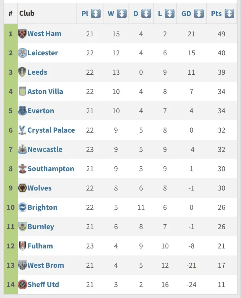Open the Brighton team link
241x298 pixels.
coord(42,207)
